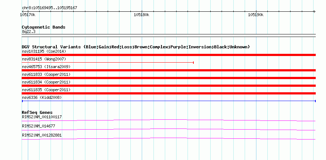Click the cytogenetic band 8q22.3 bar

168,36
